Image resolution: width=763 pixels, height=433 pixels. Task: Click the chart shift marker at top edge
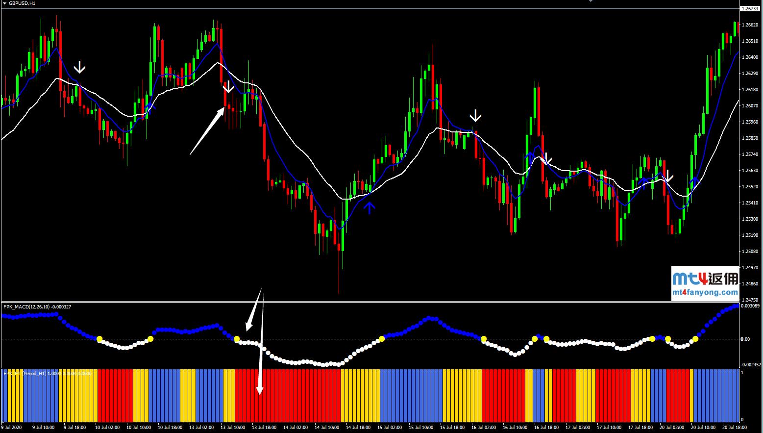tap(591, 1)
